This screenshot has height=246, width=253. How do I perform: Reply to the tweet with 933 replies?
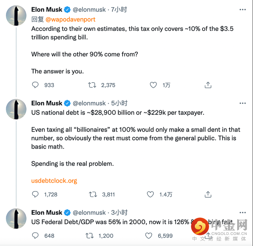click(35, 85)
